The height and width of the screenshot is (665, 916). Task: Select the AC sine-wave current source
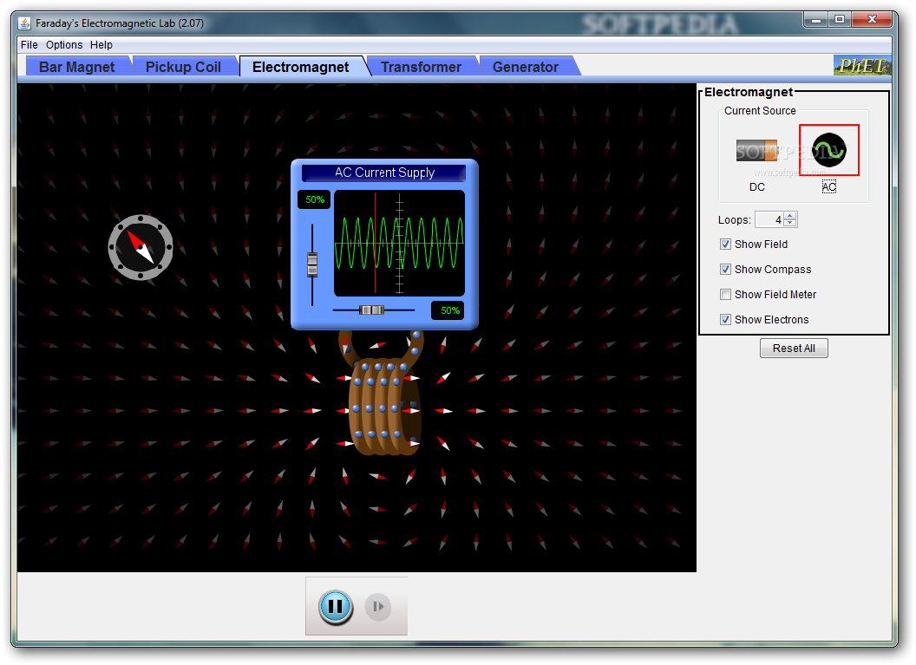tap(829, 150)
